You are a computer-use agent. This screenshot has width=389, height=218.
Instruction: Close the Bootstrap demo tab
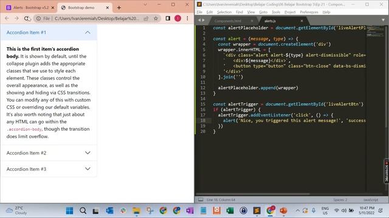tap(108, 8)
